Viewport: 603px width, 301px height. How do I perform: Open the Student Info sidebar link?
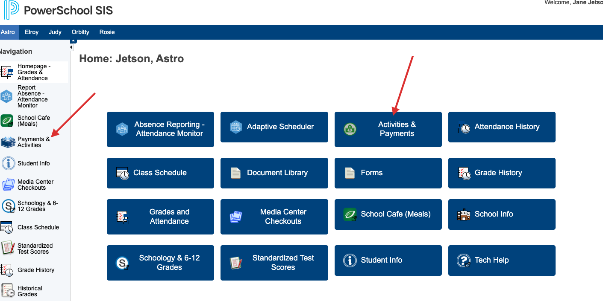tap(34, 163)
